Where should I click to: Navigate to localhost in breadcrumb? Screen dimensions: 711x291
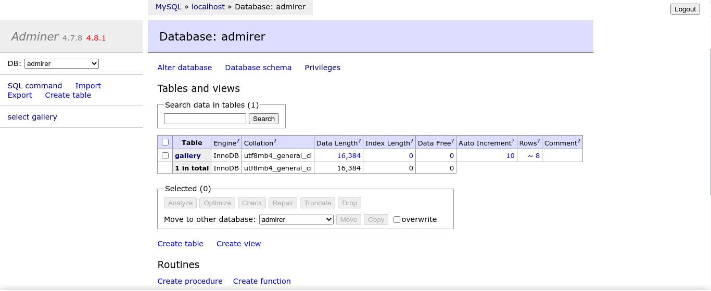[208, 7]
